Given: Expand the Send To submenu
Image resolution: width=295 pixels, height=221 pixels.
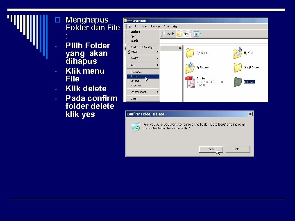Looking at the screenshot, I should pos(143,59).
